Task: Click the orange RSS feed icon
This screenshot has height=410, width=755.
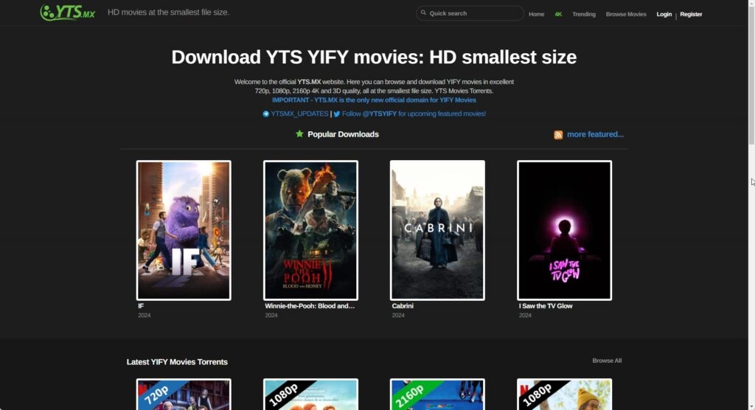Action: (558, 135)
